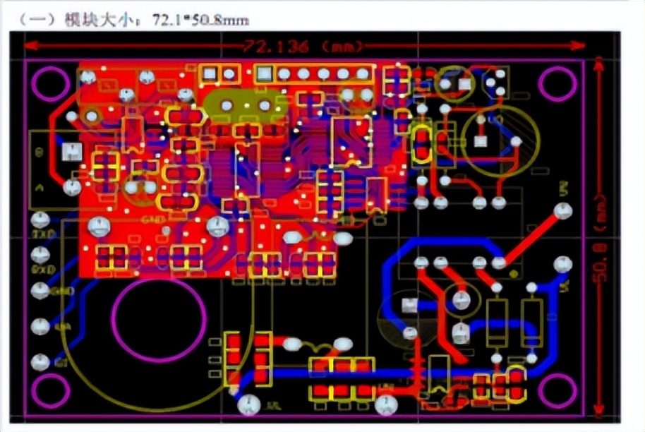The image size is (645, 432).
Task: Select the white square pad in left connector
Action: (72, 150)
